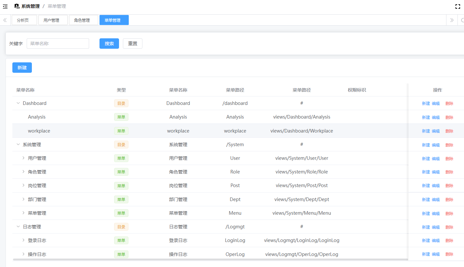This screenshot has height=267, width=464.
Task: Click the horizontal scrollbar under the table
Action: pyautogui.click(x=210, y=260)
